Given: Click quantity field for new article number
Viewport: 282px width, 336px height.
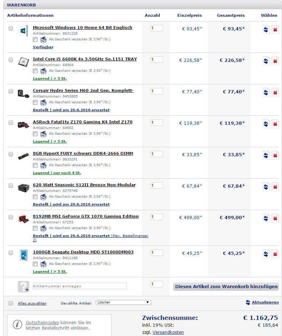Looking at the screenshot, I should click(157, 284).
